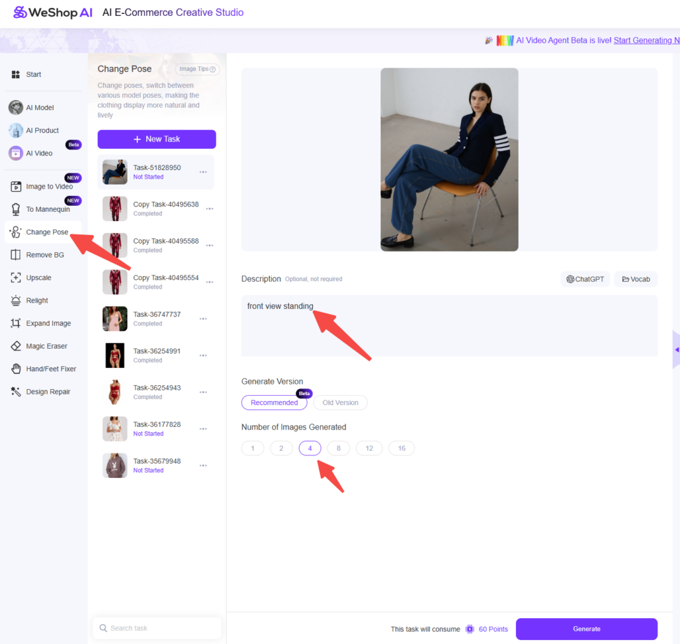Click the Remove BG icon in sidebar
This screenshot has width=680, height=644.
tap(15, 255)
